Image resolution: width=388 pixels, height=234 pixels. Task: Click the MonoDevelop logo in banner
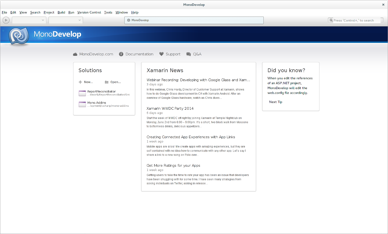19,36
